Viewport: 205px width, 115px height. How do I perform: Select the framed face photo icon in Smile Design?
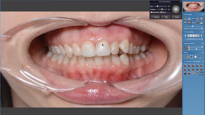pos(201,19)
